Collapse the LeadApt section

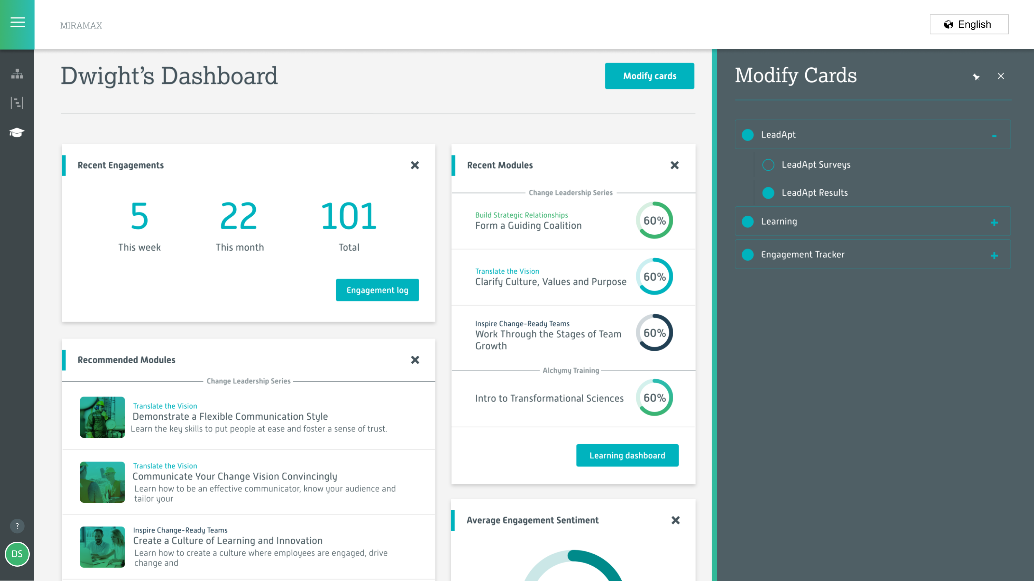994,136
